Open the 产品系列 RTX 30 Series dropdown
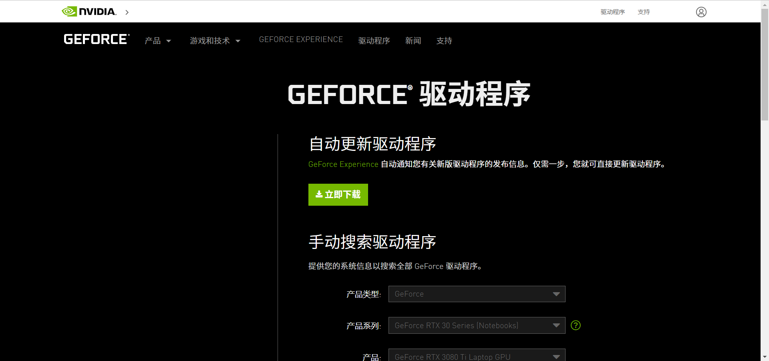Screen dimensions: 769x361 pos(477,325)
